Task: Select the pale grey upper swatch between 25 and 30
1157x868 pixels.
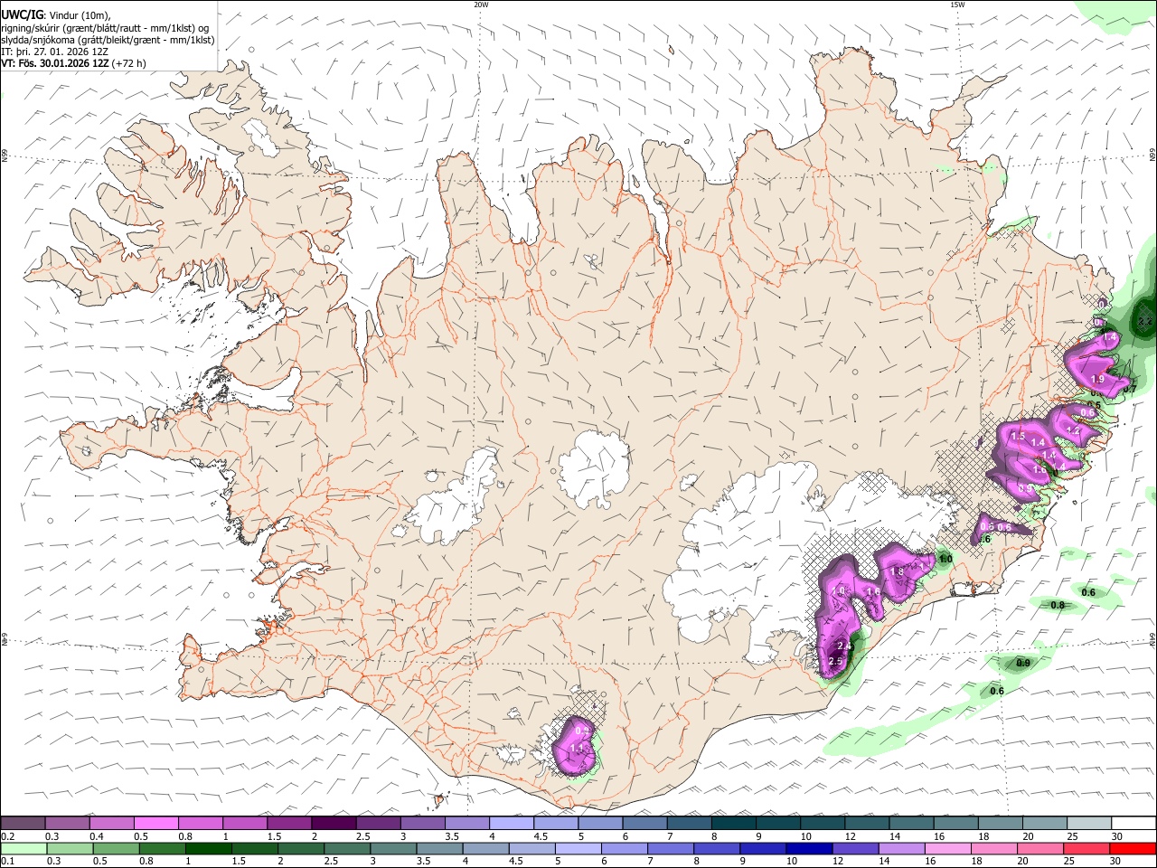Action: 1088,823
